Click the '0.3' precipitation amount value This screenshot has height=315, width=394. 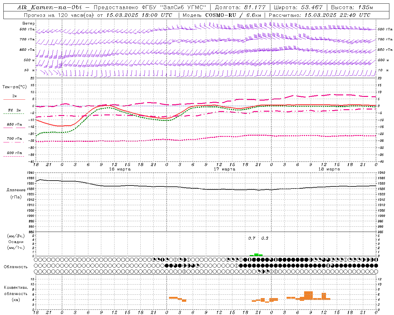(x=265, y=238)
